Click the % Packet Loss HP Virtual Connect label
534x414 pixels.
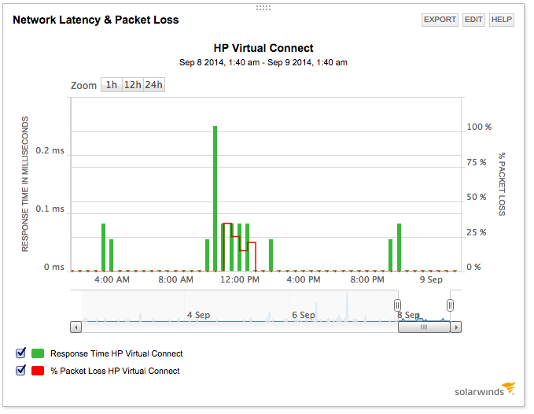click(115, 371)
